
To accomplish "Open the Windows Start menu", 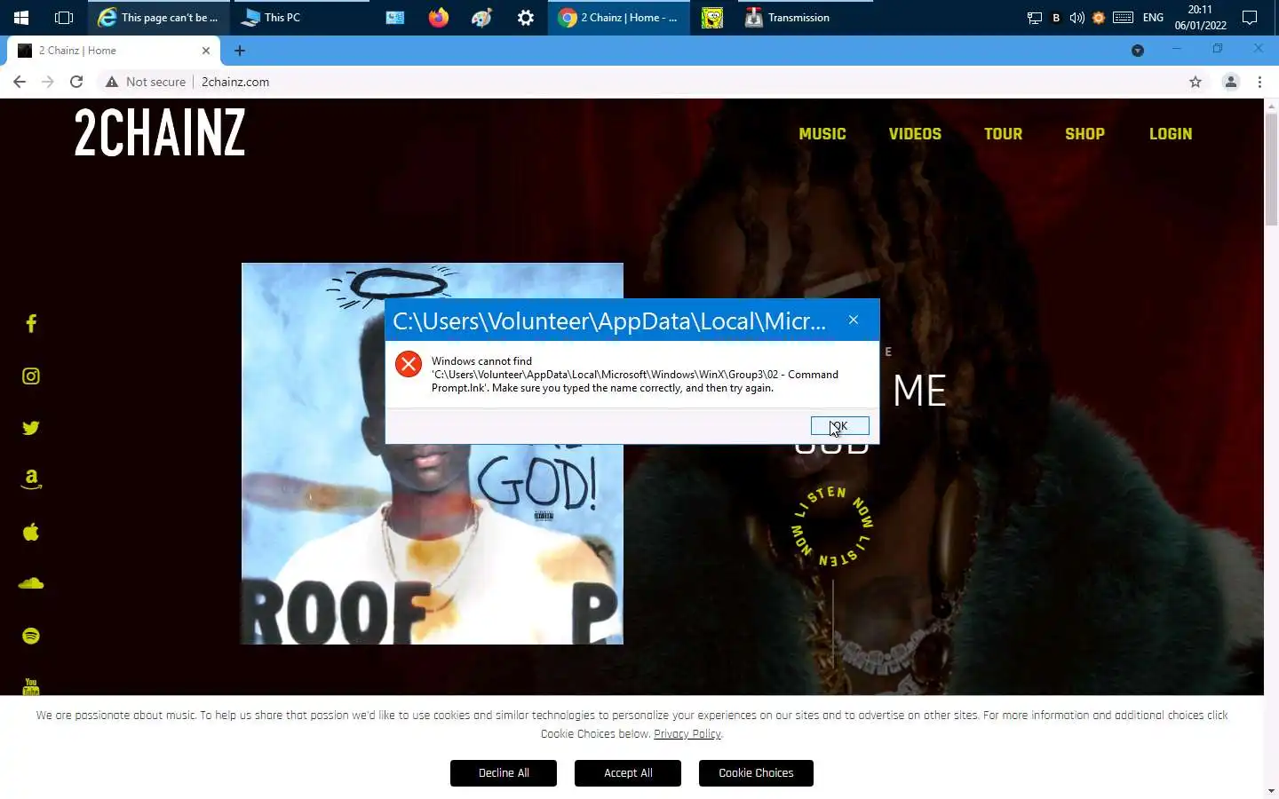I will (21, 18).
